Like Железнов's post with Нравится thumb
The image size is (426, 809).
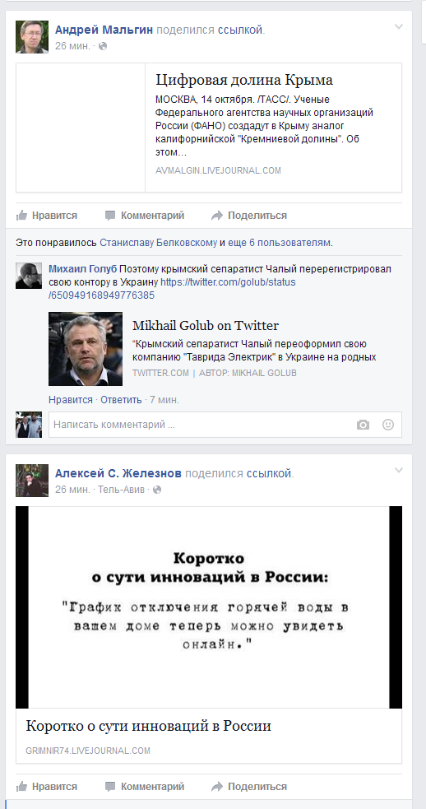[x=47, y=787]
